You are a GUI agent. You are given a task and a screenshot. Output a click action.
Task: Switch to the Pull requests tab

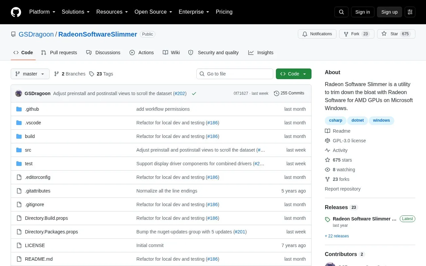59,53
